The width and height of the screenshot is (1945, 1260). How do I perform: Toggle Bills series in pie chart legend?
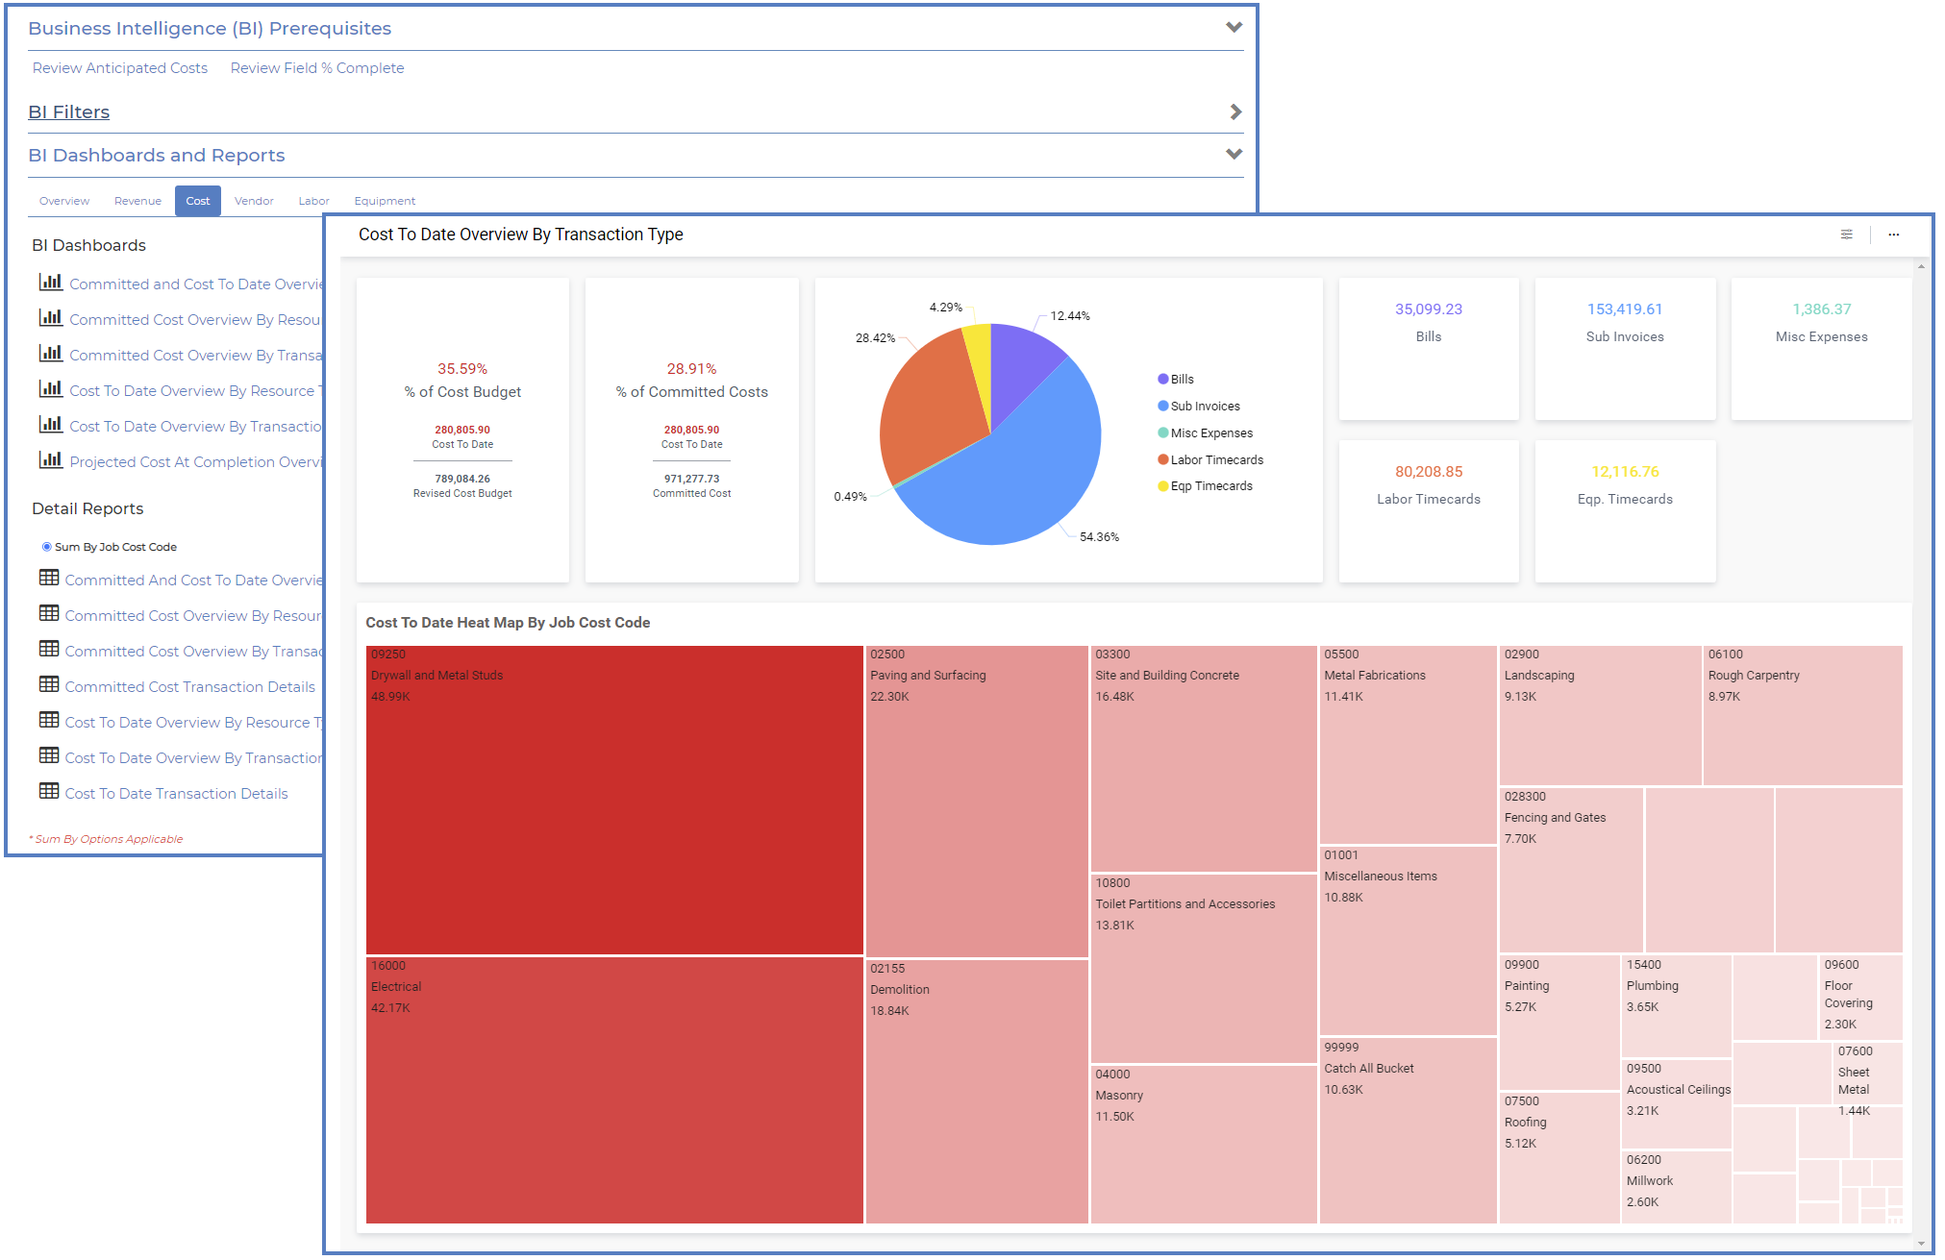point(1182,380)
